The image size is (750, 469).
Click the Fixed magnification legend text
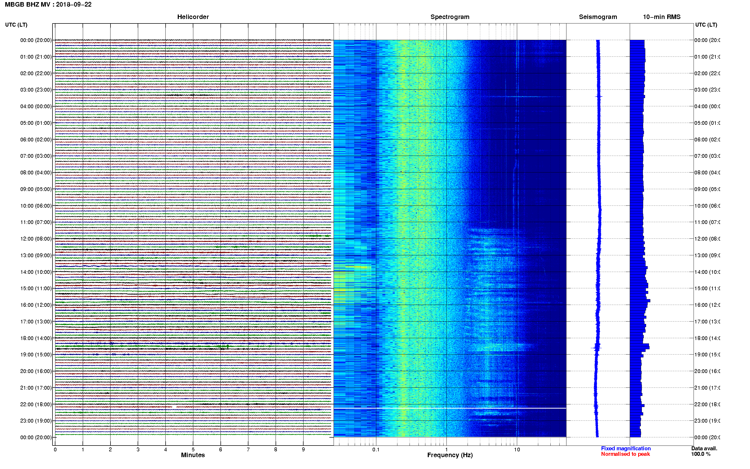[x=626, y=448]
